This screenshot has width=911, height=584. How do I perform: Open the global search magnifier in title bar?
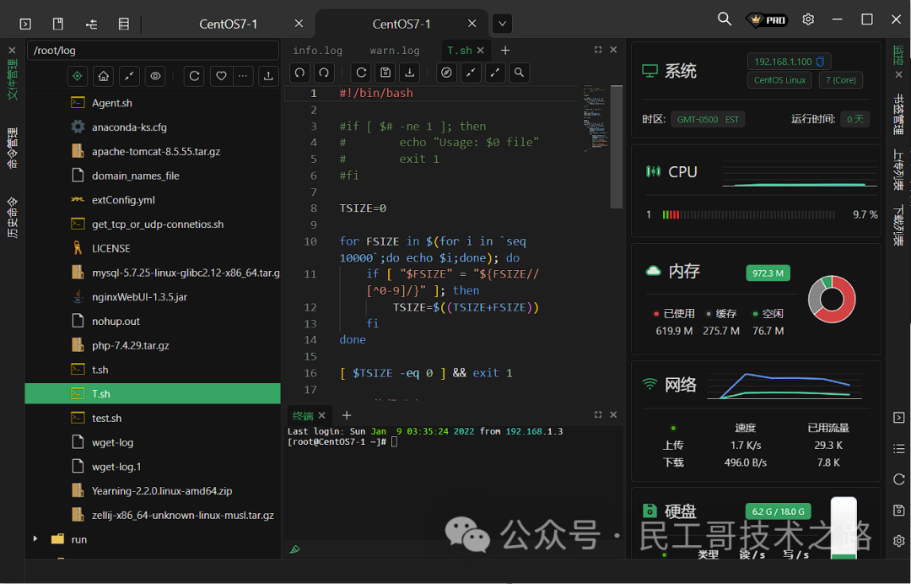(724, 19)
